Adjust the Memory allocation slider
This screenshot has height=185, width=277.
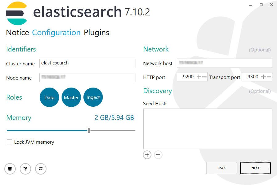pos(89,130)
